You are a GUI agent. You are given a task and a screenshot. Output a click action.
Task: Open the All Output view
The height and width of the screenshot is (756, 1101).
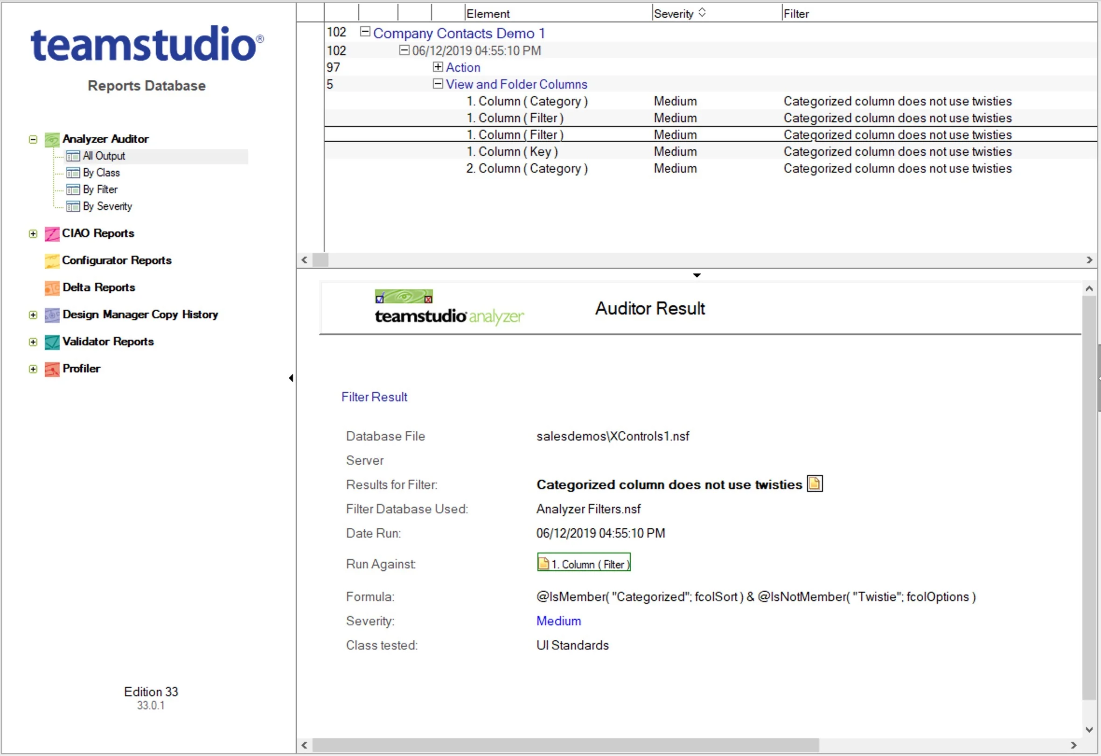pyautogui.click(x=104, y=156)
